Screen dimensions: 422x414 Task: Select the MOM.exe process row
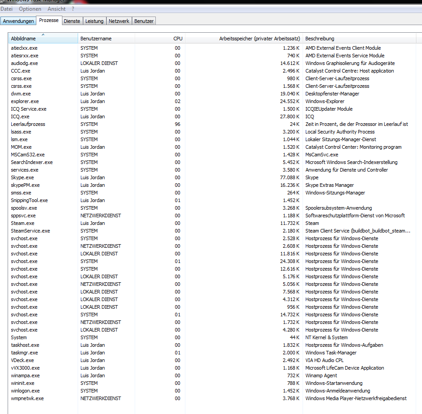coord(212,147)
